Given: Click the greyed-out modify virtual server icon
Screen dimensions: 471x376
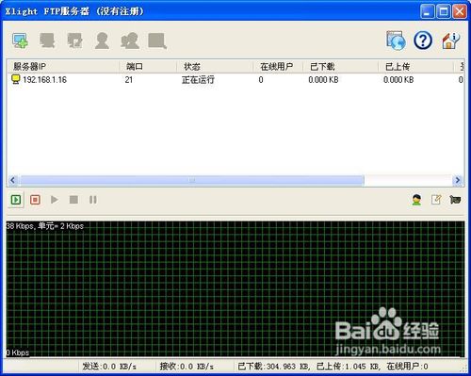Looking at the screenshot, I should pos(75,41).
